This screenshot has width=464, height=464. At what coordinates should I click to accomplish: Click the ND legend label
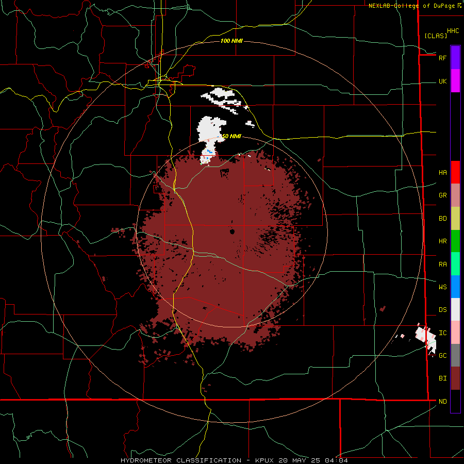click(442, 402)
